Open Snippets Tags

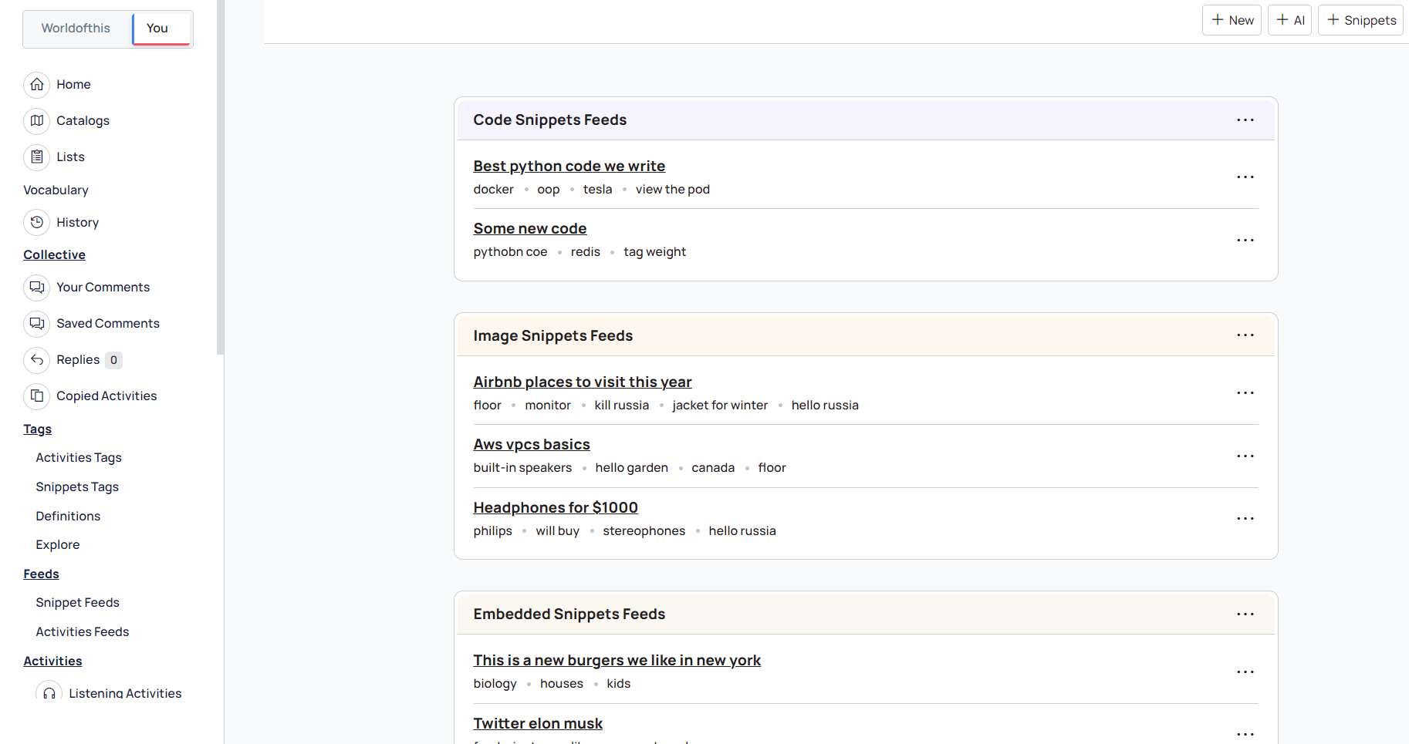77,487
